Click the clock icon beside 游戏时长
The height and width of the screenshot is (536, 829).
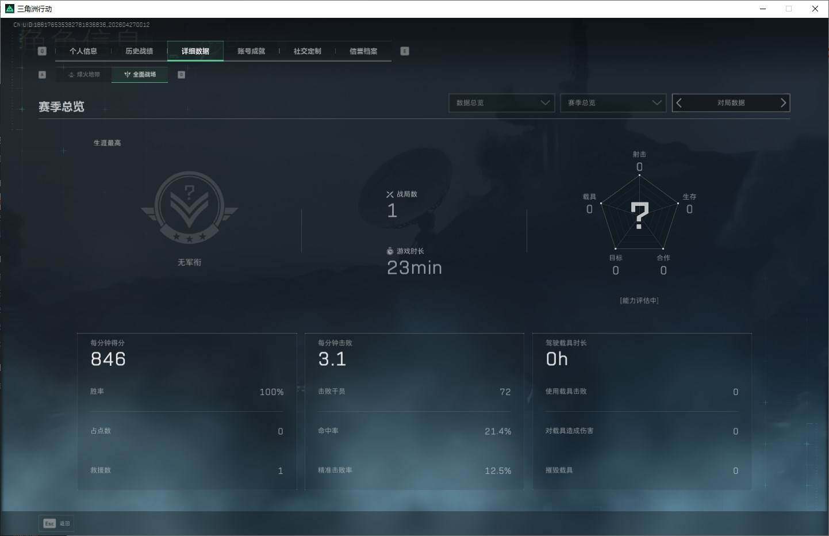[x=390, y=251]
